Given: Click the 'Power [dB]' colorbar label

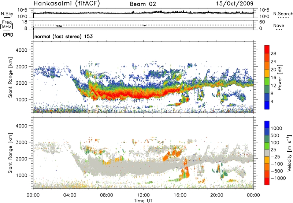Looking at the screenshot, I should click(280, 77).
